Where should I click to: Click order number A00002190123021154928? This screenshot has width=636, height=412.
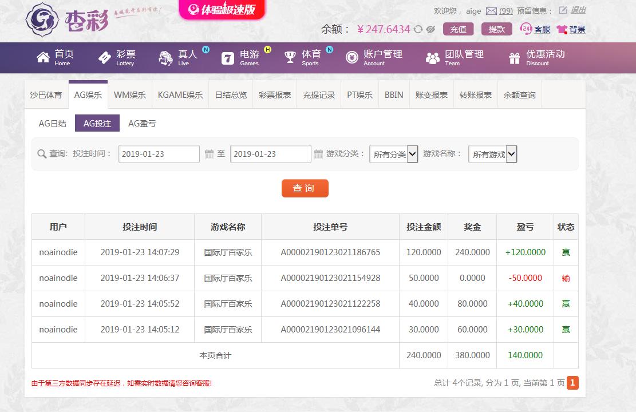click(330, 278)
